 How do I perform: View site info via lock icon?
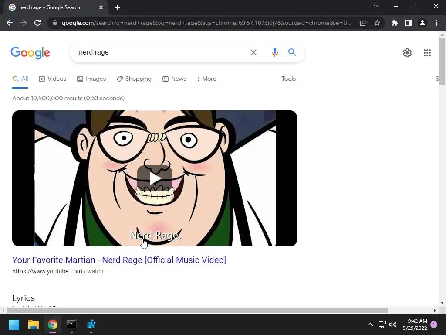pyautogui.click(x=55, y=23)
